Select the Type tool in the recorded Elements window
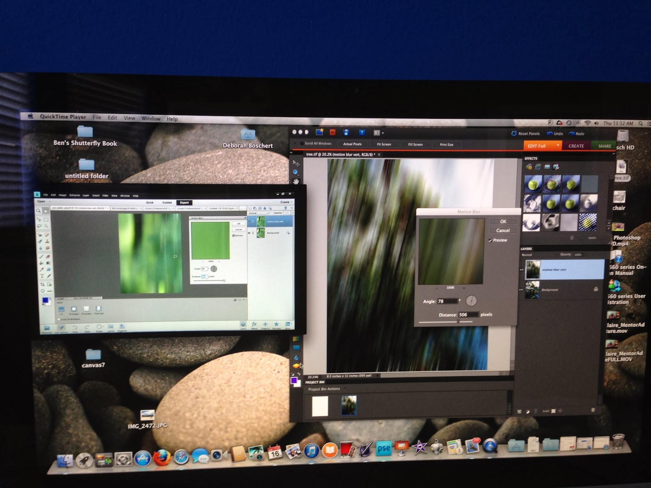 click(x=42, y=276)
